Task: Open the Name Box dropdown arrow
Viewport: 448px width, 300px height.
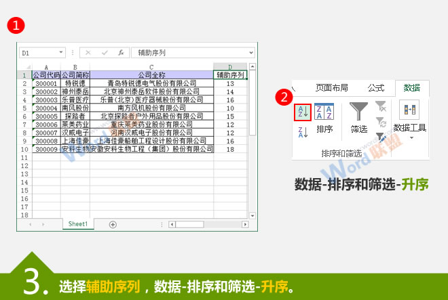Action: tap(60, 52)
